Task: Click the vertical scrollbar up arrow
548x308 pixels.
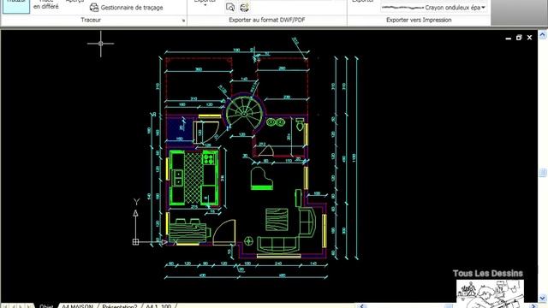Action: 542,34
